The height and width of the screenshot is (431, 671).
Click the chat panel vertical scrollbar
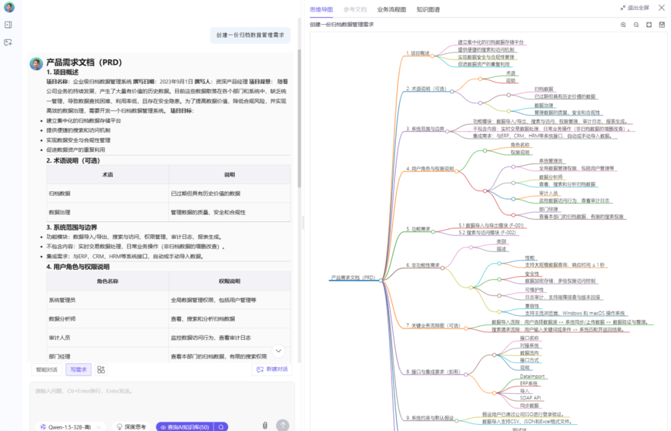click(299, 119)
